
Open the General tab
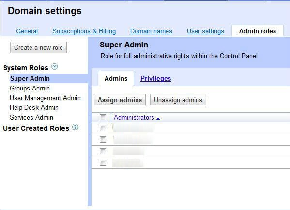pos(27,31)
